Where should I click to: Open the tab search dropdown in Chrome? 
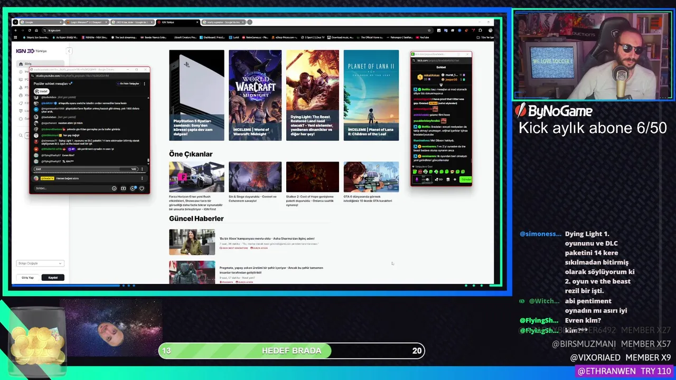tap(15, 22)
